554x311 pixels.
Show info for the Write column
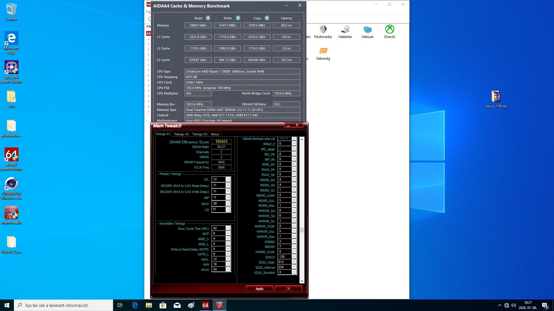click(x=238, y=18)
